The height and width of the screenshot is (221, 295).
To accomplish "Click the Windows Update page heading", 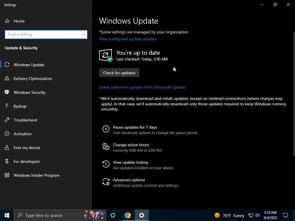I will point(128,21).
